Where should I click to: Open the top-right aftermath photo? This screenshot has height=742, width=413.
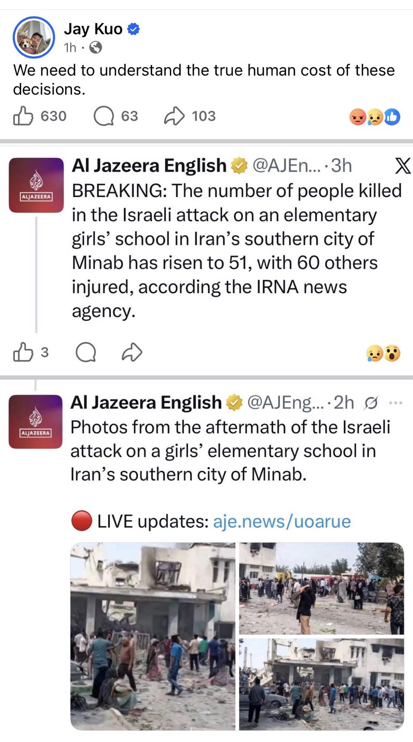(321, 588)
